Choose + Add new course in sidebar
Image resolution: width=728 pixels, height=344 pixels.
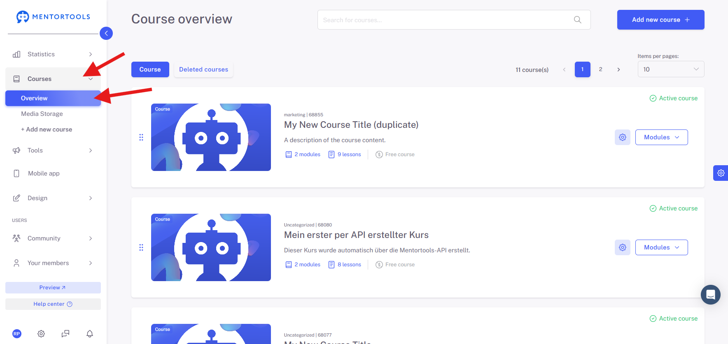(x=47, y=129)
